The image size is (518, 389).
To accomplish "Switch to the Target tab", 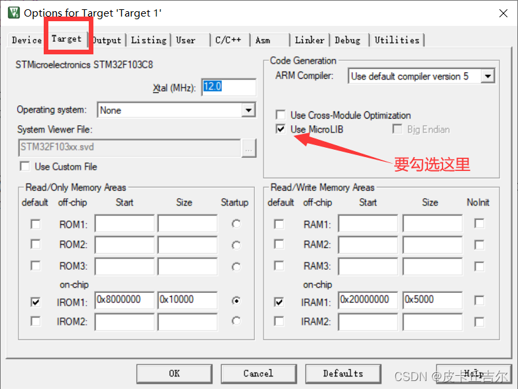I will tap(66, 39).
